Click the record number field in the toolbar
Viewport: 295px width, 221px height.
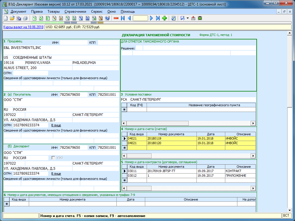coord(140,18)
